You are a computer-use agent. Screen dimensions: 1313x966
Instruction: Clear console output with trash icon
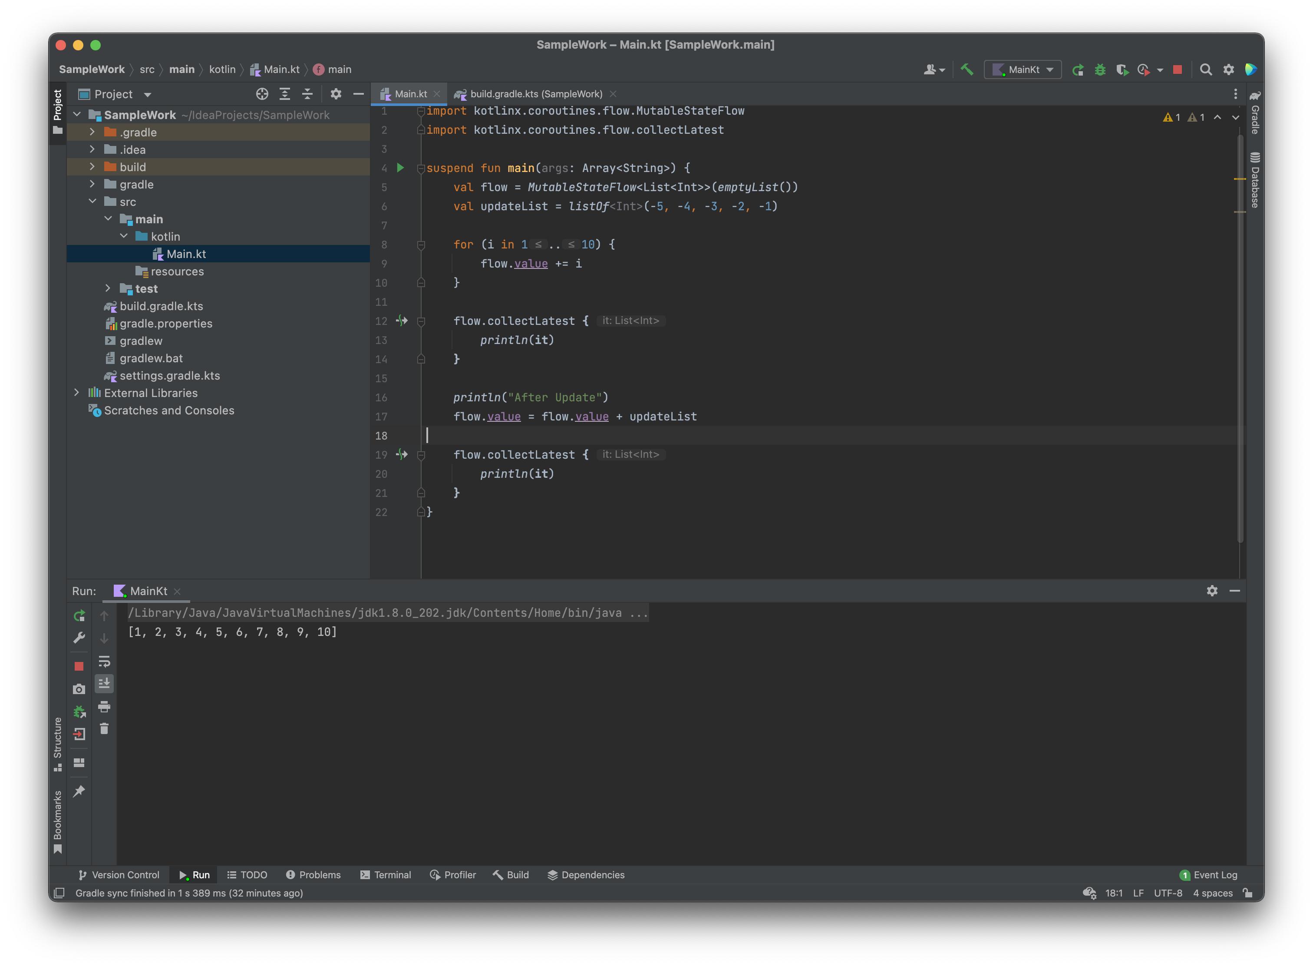(x=104, y=728)
